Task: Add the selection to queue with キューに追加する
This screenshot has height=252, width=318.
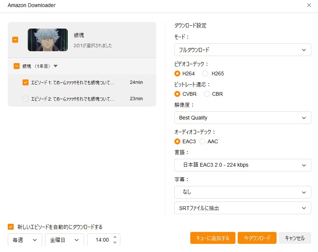Action: pyautogui.click(x=212, y=238)
